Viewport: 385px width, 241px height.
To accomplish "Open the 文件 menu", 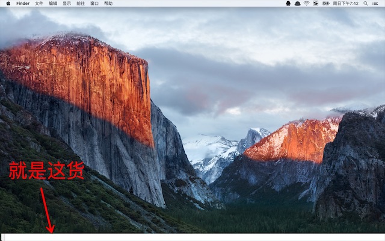I will (x=39, y=3).
